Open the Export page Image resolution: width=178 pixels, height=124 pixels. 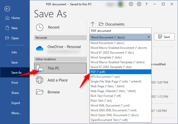(x=16, y=103)
